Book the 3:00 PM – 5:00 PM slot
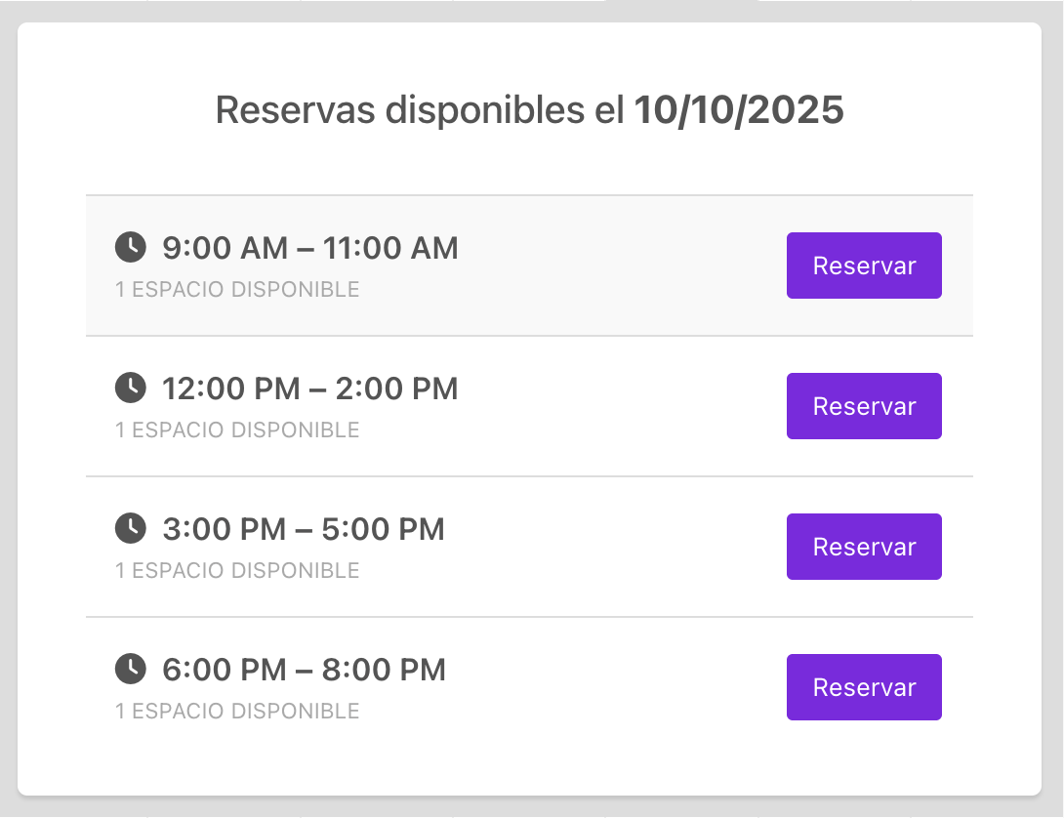This screenshot has width=1064, height=818. coord(864,547)
